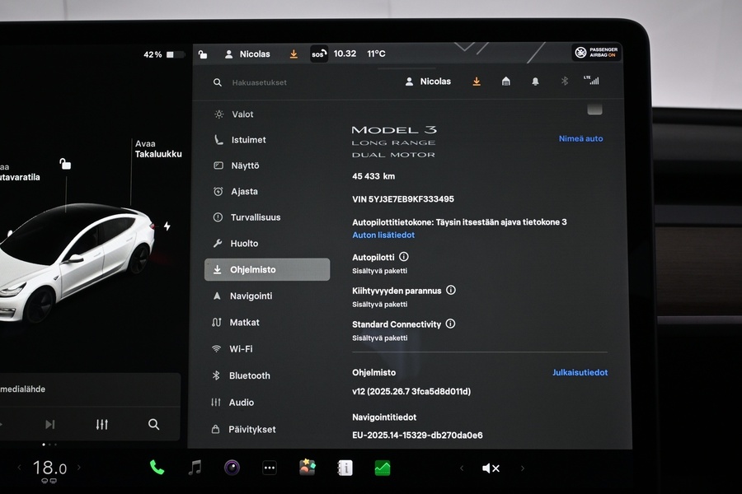Open the Nicolas profile dropdown in settings header
The height and width of the screenshot is (494, 742).
pos(428,82)
